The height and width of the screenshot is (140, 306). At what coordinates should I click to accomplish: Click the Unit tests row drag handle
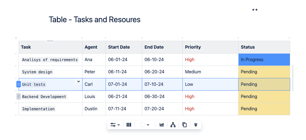(19, 84)
